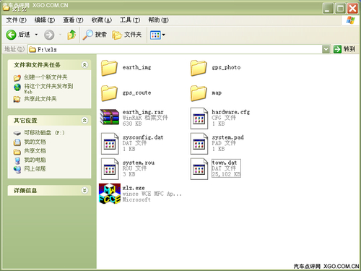Click the 共享文档 folder icon
The image size is (361, 271).
[x=17, y=152]
